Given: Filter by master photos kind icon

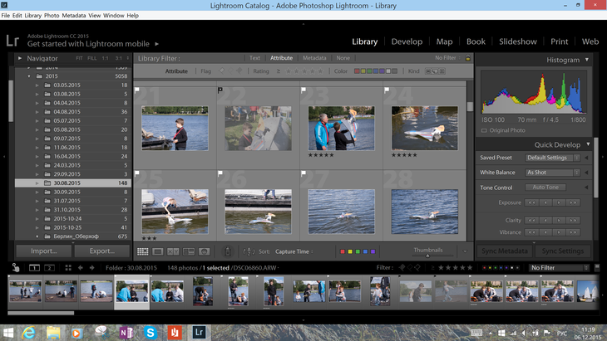Looking at the screenshot, I should (427, 71).
